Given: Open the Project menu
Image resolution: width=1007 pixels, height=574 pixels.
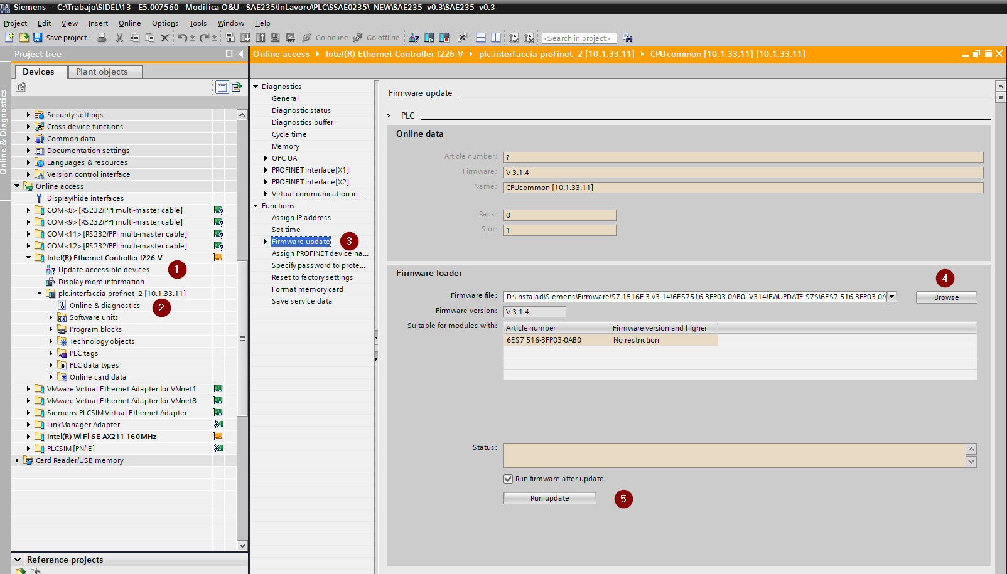Looking at the screenshot, I should pyautogui.click(x=15, y=23).
